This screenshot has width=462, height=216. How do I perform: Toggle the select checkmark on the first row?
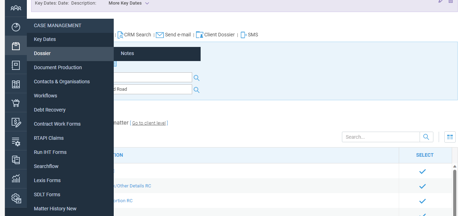(x=422, y=171)
